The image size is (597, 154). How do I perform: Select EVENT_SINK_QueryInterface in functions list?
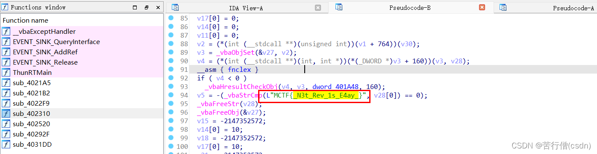click(x=56, y=42)
